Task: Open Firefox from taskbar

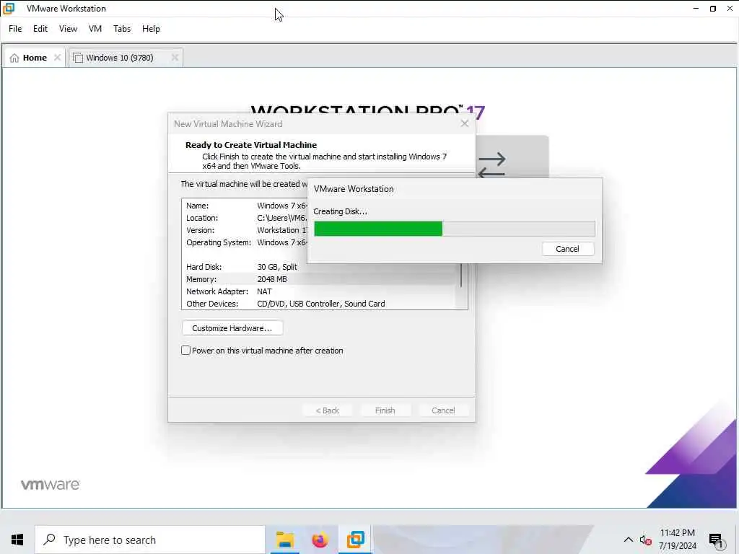Action: tap(320, 540)
